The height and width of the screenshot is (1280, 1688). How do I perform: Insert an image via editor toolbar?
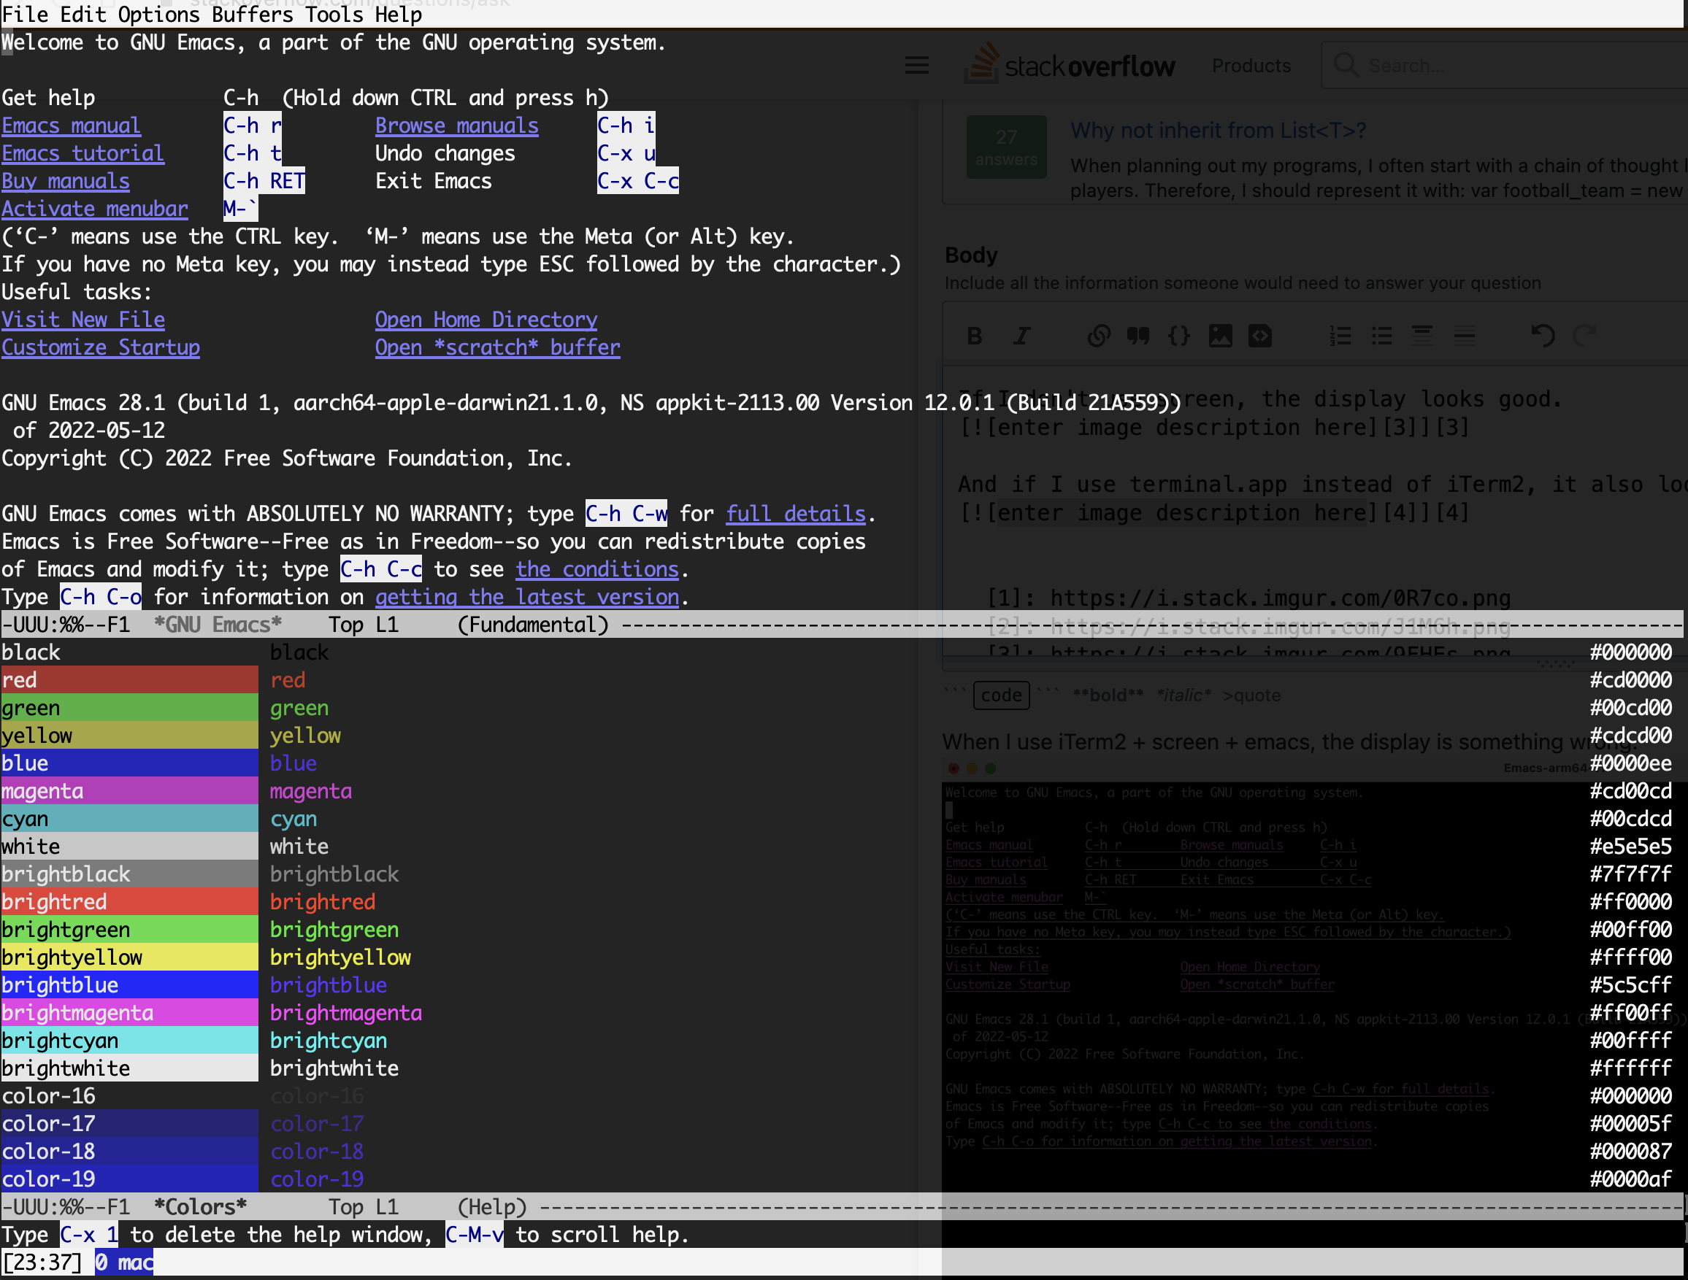(1220, 336)
